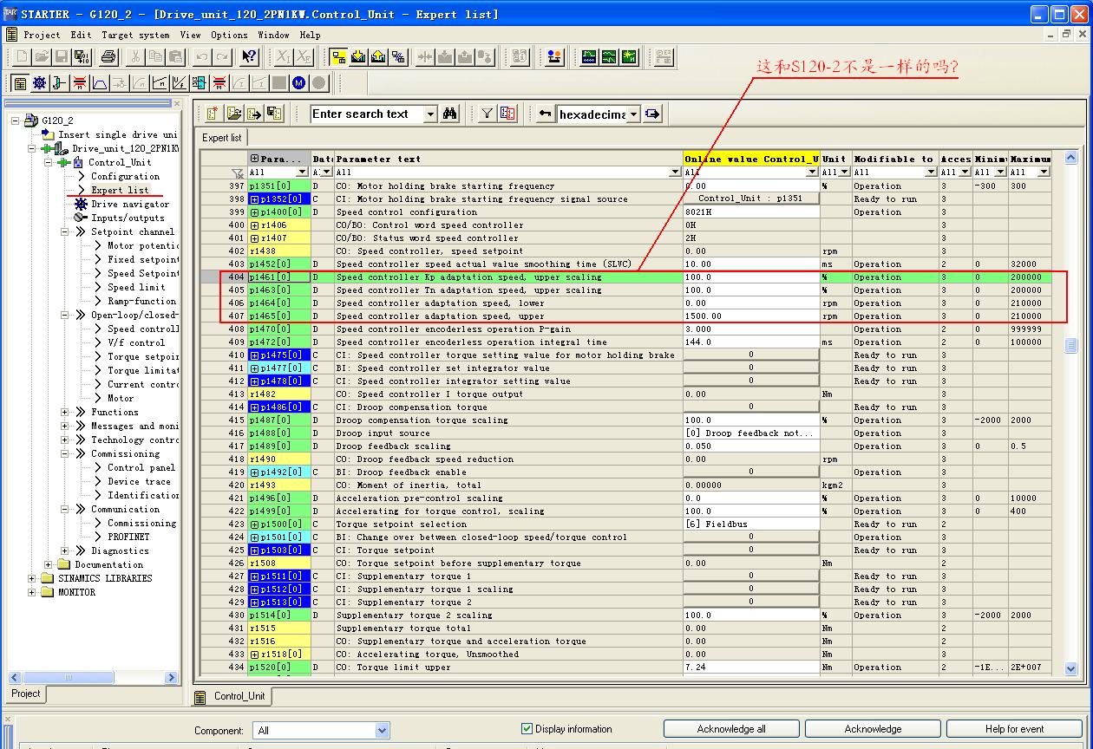The width and height of the screenshot is (1093, 749).
Task: Toggle the Display information checkbox
Action: (x=527, y=729)
